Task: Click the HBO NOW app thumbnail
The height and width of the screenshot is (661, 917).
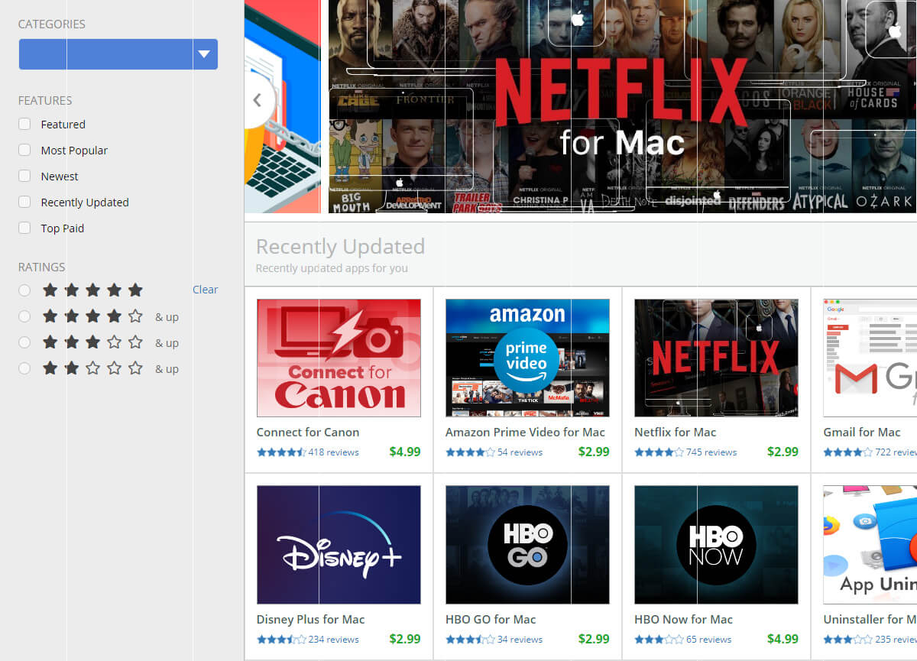Action: pyautogui.click(x=716, y=545)
